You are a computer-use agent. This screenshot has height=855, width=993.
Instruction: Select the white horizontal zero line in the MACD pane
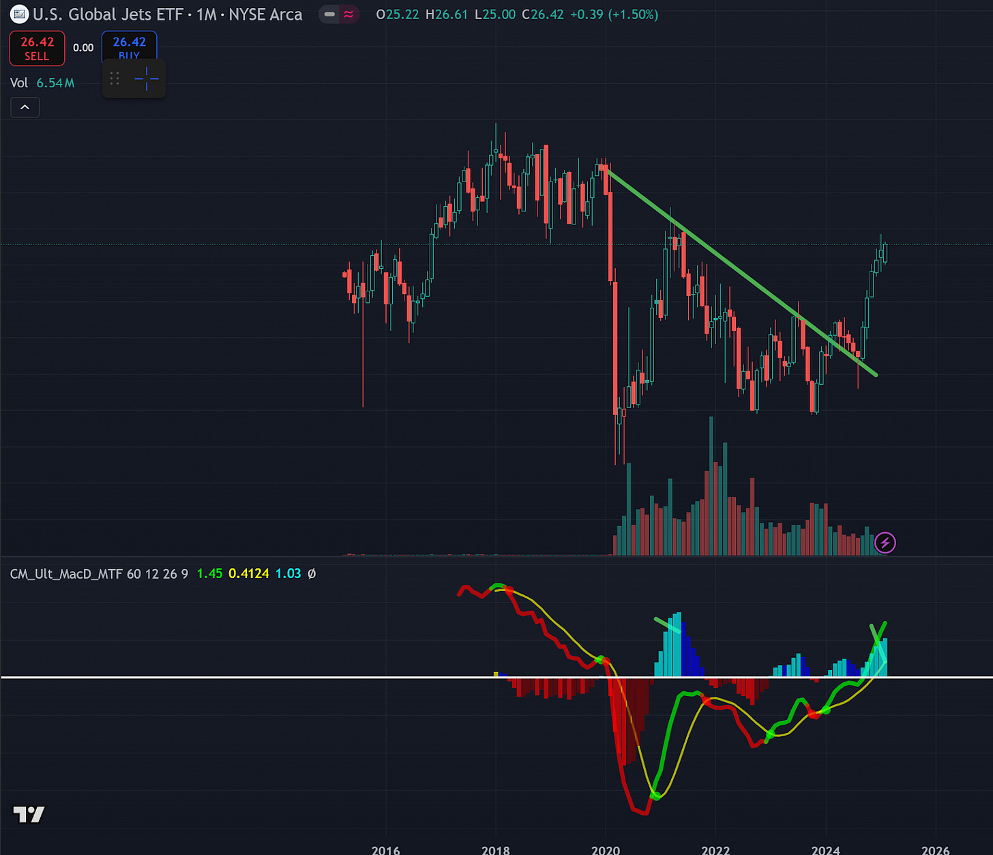click(496, 677)
